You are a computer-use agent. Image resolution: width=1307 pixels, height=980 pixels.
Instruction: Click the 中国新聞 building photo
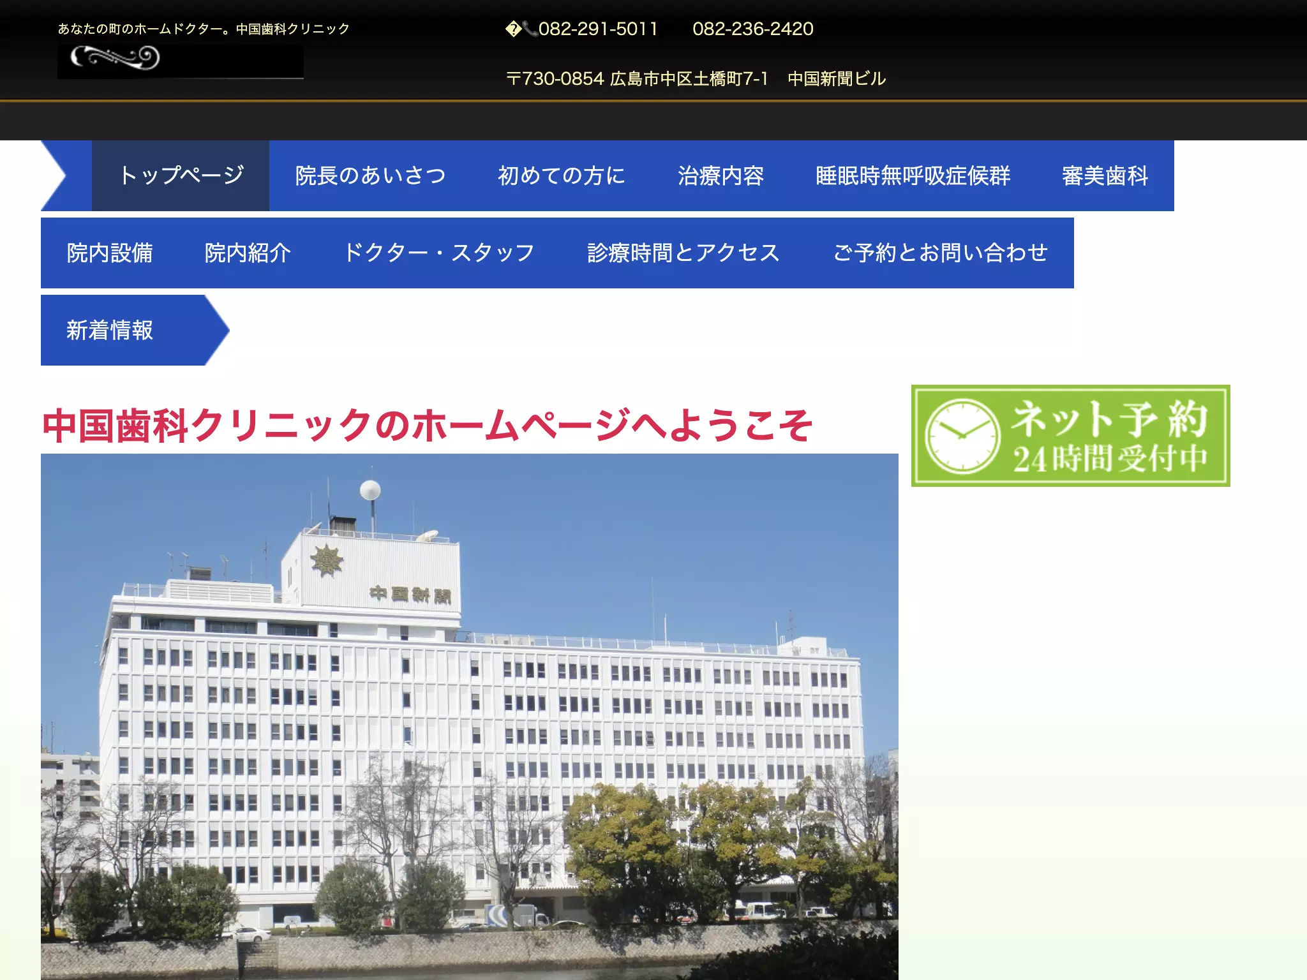(x=470, y=716)
